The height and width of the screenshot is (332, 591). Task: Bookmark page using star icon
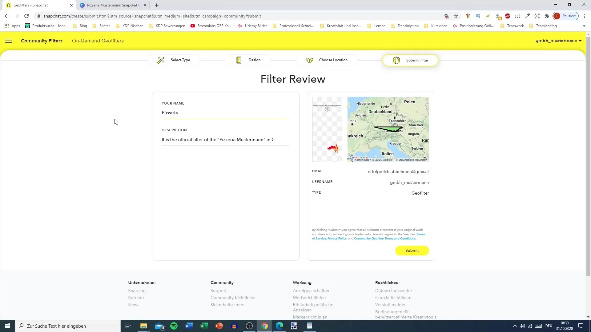(x=456, y=16)
